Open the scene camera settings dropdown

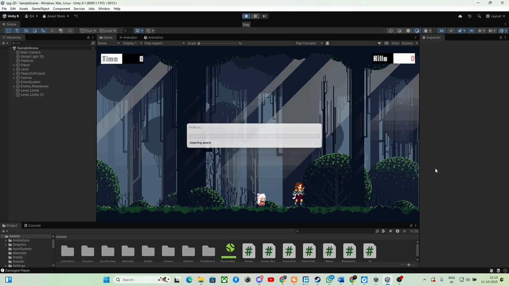click(x=492, y=31)
